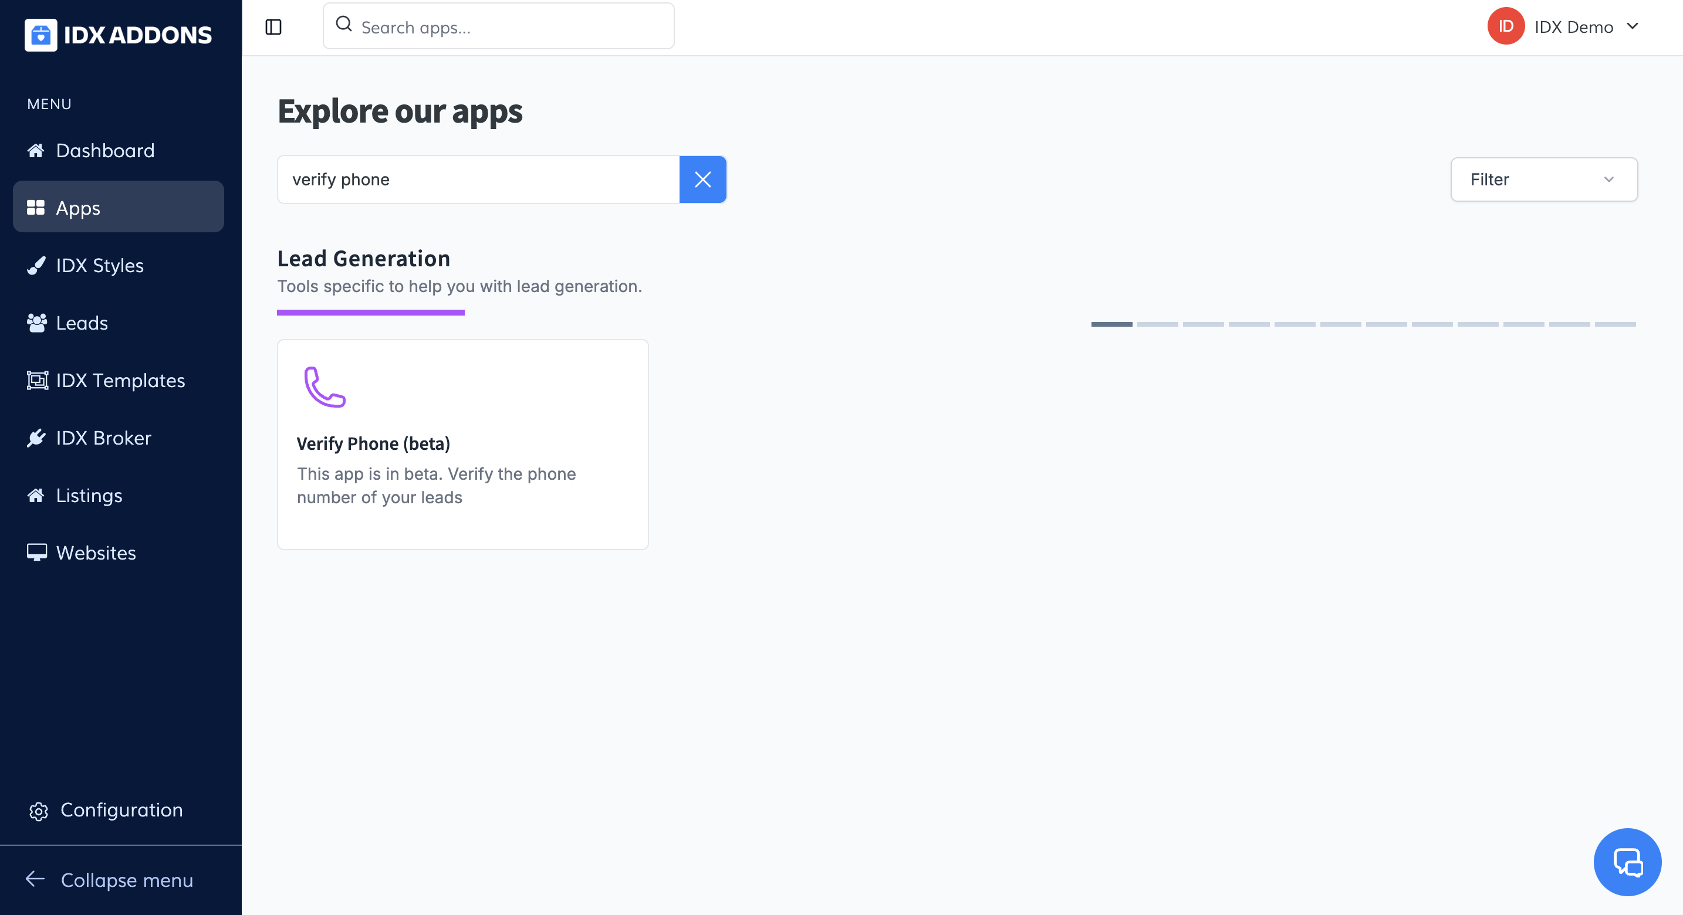
Task: Open the Filter dropdown
Action: (1543, 179)
